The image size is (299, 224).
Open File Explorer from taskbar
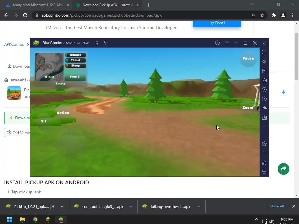click(22, 219)
